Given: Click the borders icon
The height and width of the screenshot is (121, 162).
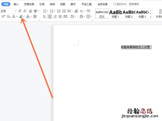Looking at the screenshot, I should pyautogui.click(x=88, y=16).
